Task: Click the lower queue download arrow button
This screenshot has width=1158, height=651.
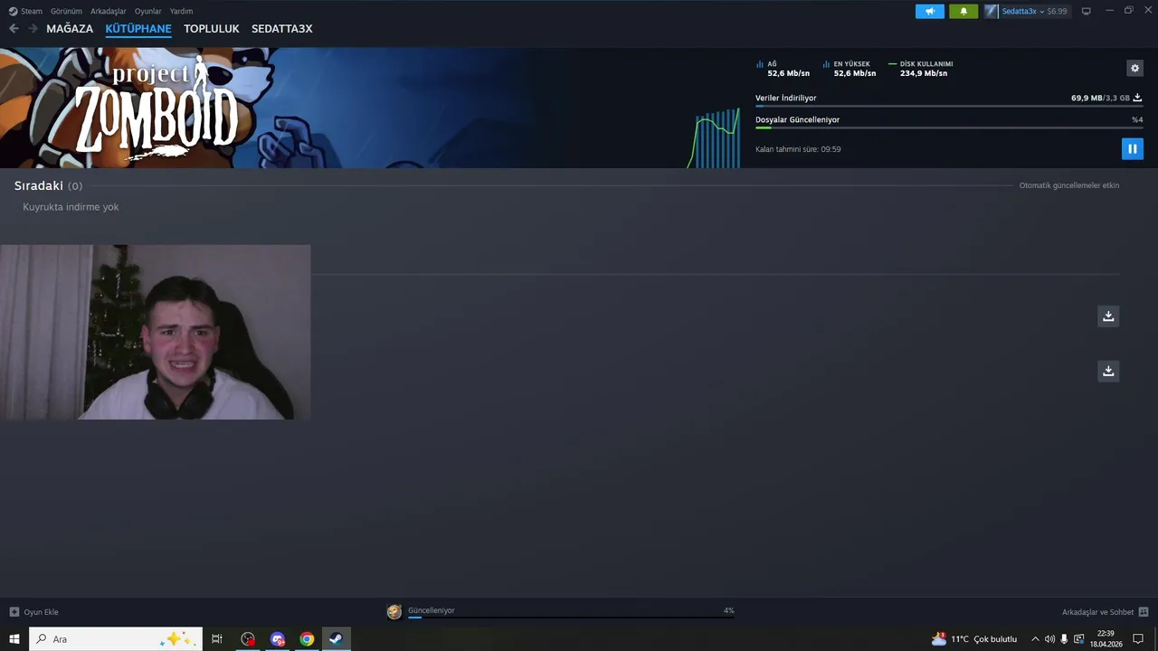Action: tap(1108, 371)
